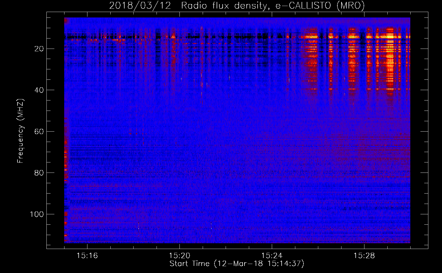Image resolution: width=442 pixels, height=273 pixels.
Task: Click the 80 frequency tick label
Action: point(39,173)
